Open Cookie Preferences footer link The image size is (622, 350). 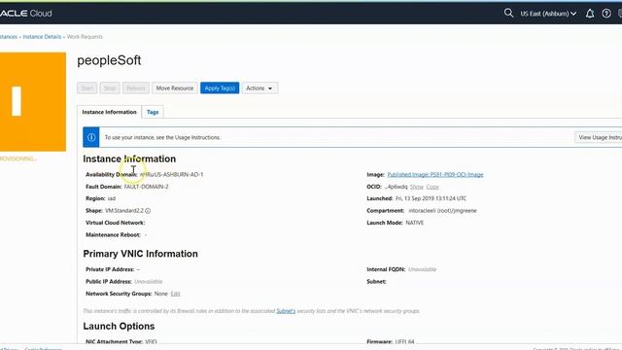point(43,348)
